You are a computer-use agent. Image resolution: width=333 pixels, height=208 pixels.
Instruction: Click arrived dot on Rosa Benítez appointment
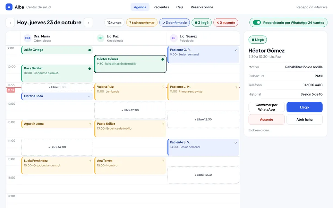coord(89,69)
